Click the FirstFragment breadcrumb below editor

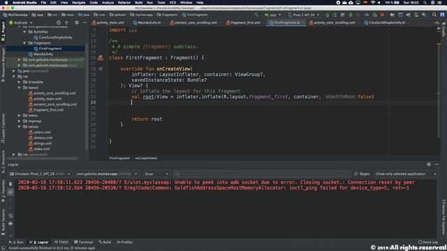[x=119, y=158]
